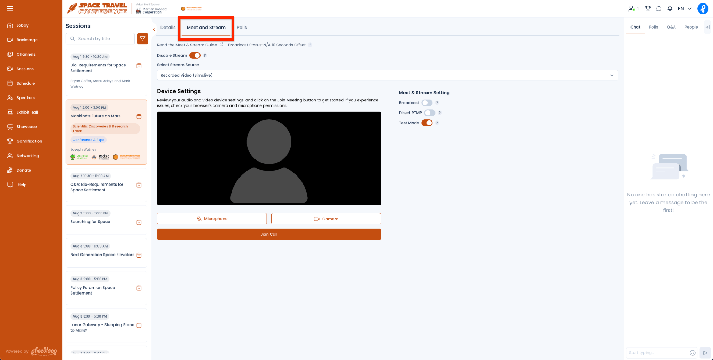
Task: Open the People tab
Action: tap(691, 27)
